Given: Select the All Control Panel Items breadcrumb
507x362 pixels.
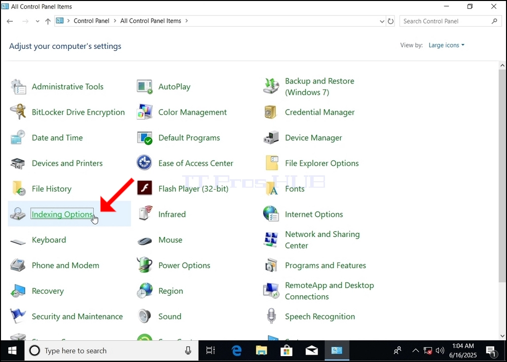Looking at the screenshot, I should 151,21.
